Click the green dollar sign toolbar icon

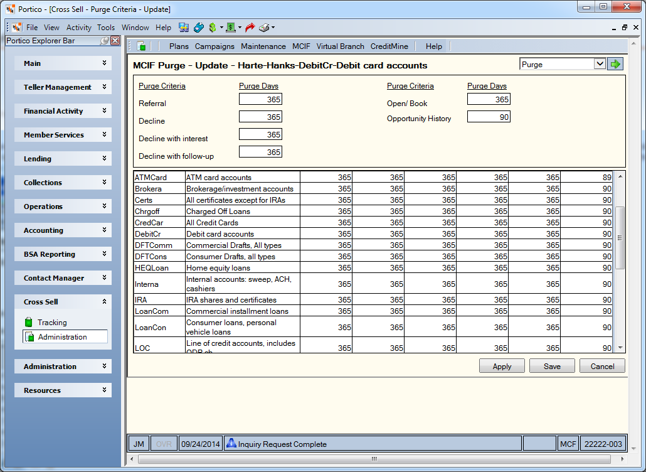[x=213, y=28]
